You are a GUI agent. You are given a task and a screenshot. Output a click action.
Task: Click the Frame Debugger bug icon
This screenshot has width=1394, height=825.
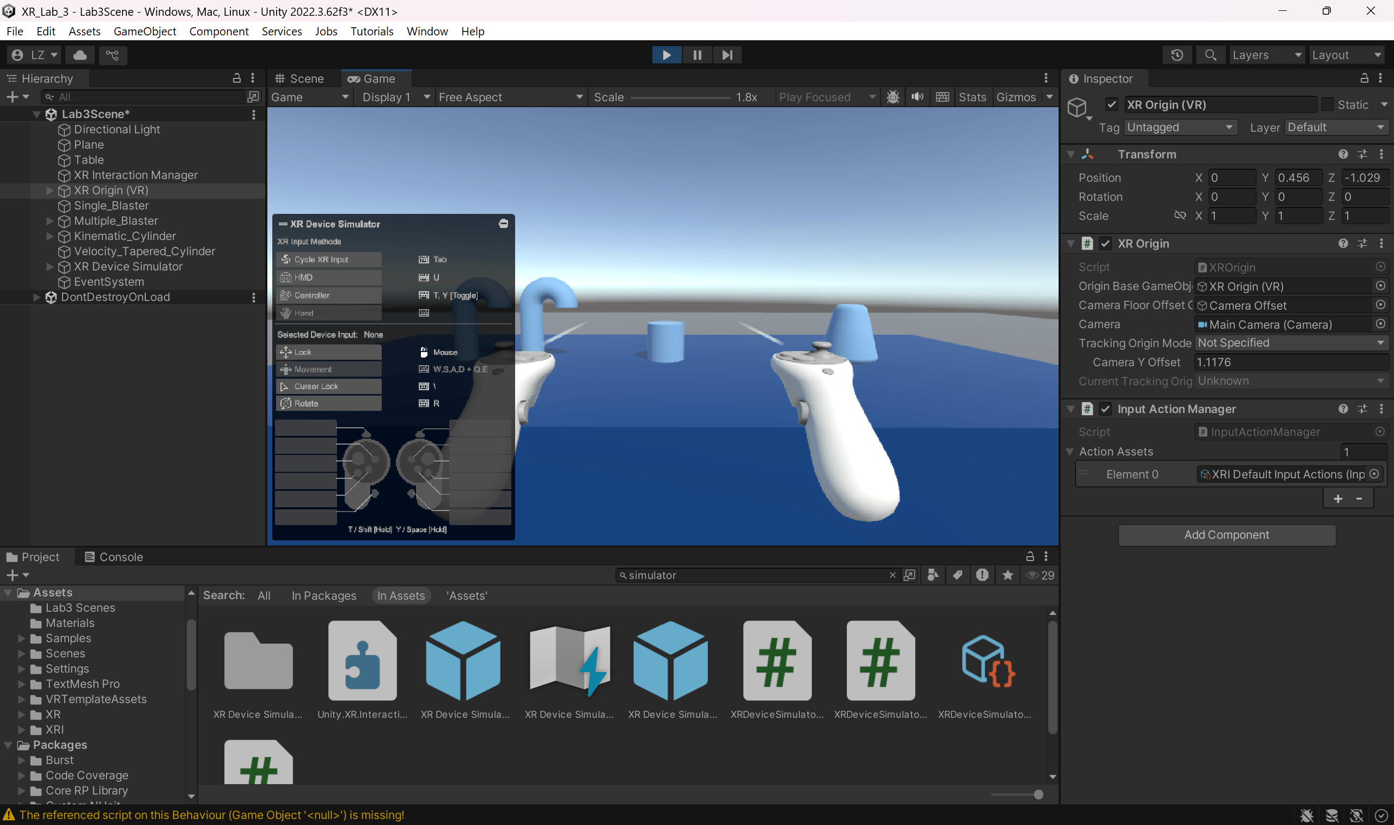tap(893, 97)
